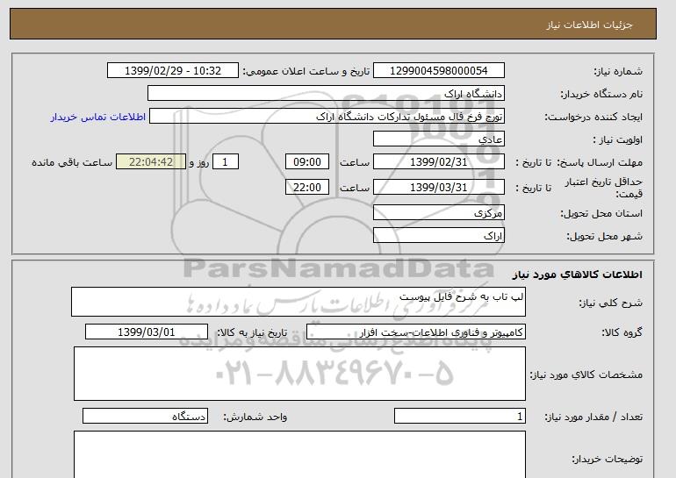
Task: Click the label تاریخ نیاز به کالا
Action: click(x=252, y=332)
